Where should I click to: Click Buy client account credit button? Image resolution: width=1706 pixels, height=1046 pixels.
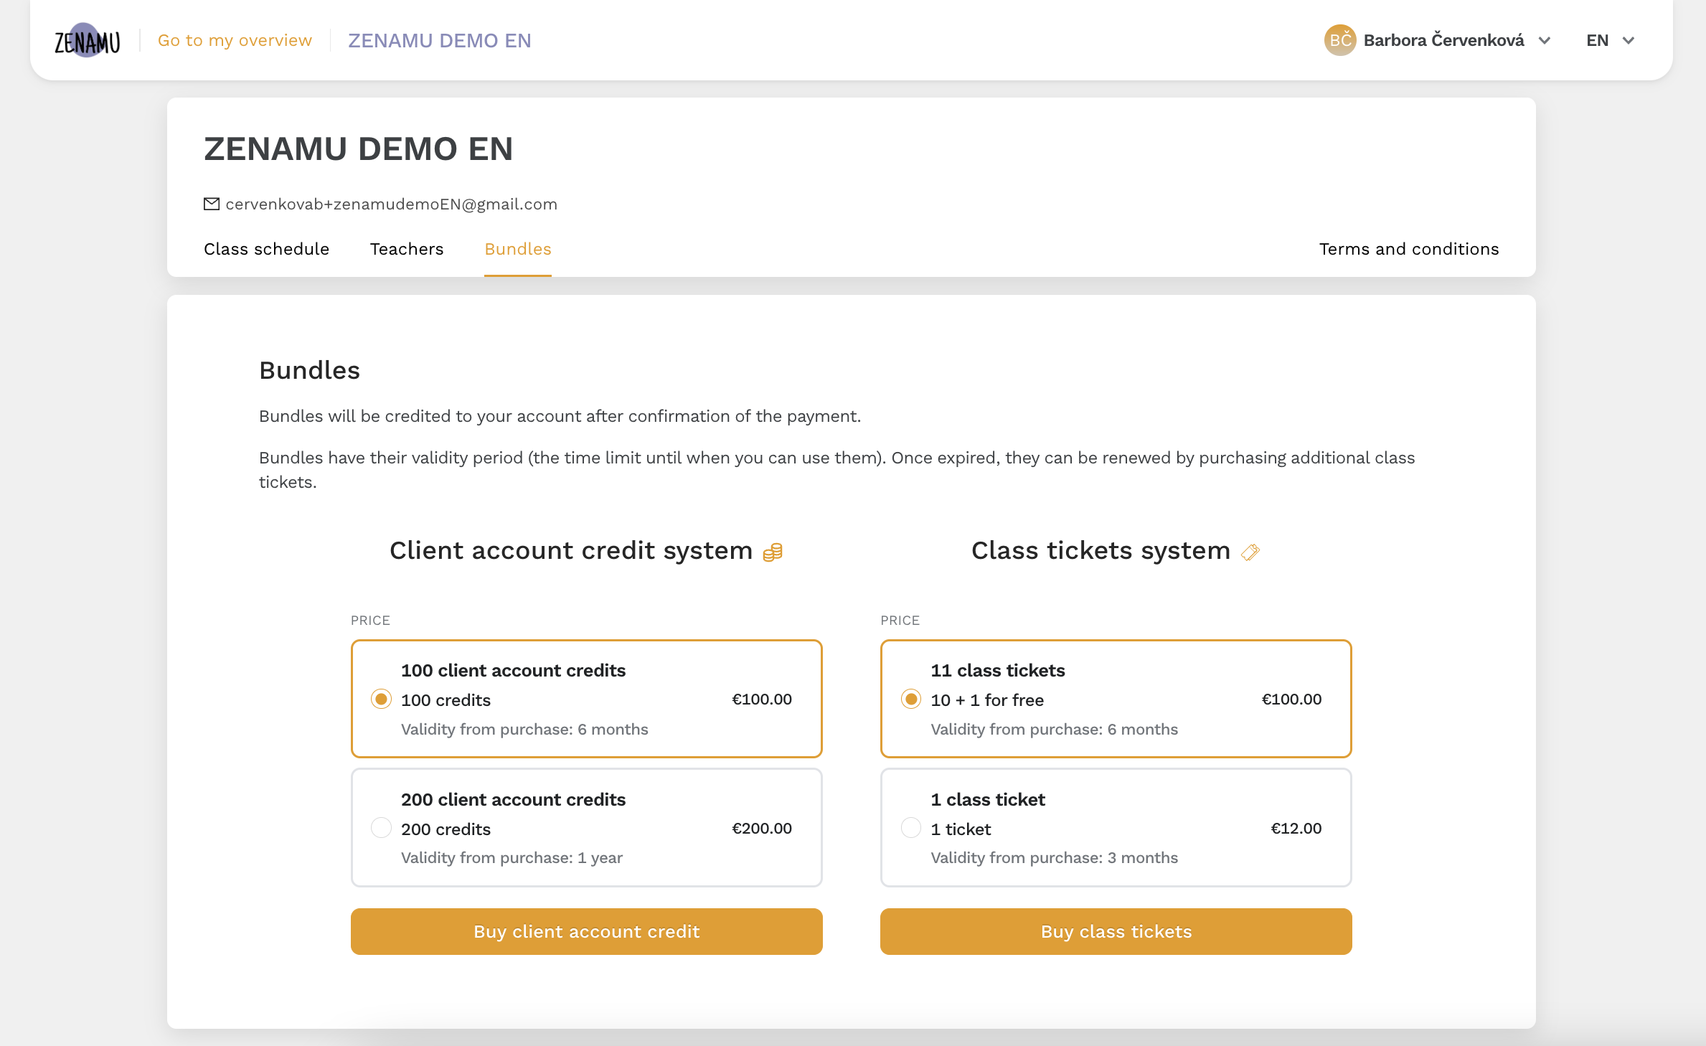(586, 930)
